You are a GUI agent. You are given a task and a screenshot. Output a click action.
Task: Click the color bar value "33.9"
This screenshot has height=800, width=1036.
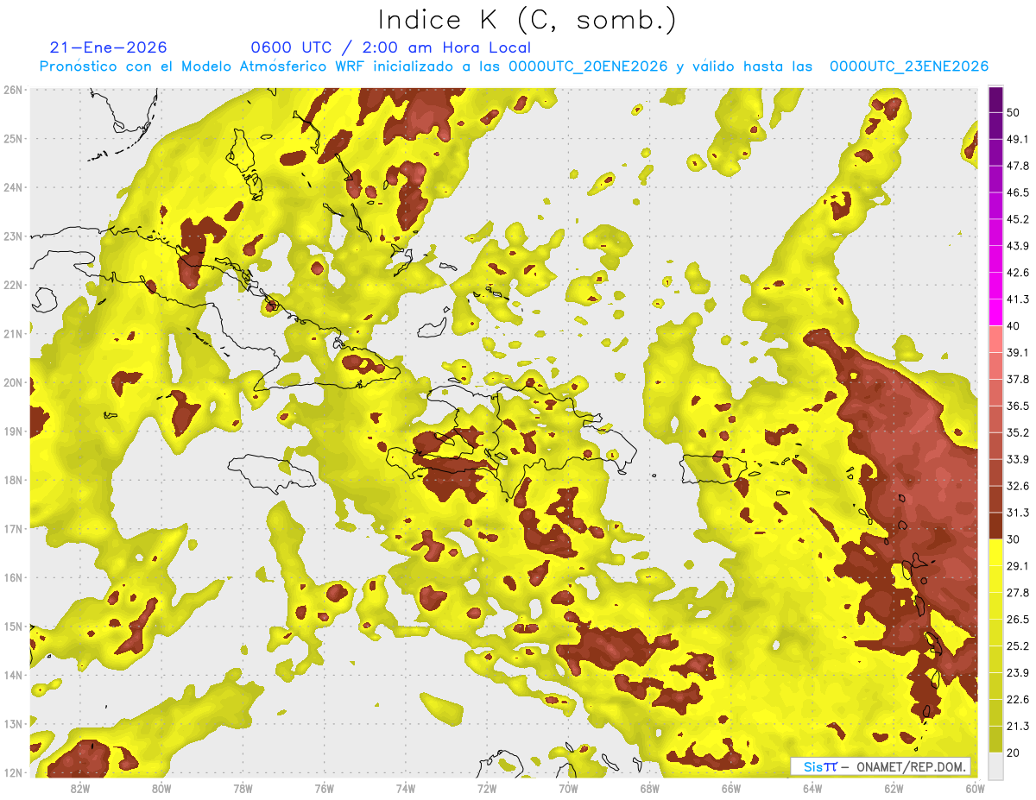[1018, 459]
